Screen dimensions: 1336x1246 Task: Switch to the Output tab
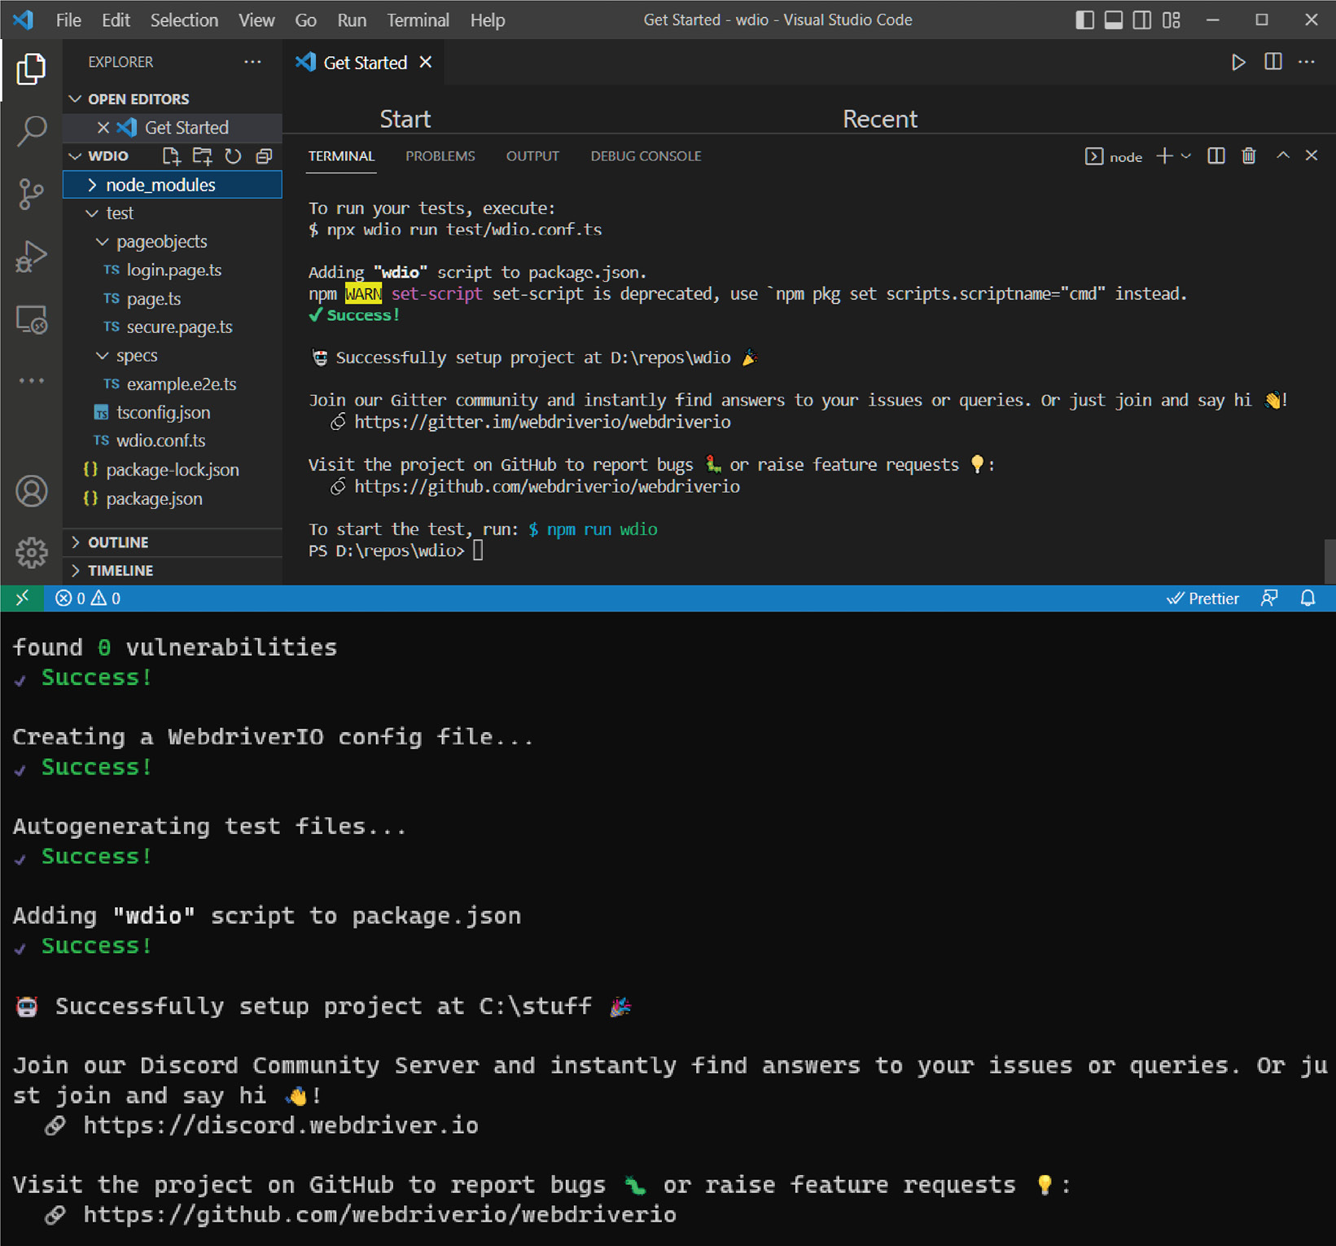[532, 156]
